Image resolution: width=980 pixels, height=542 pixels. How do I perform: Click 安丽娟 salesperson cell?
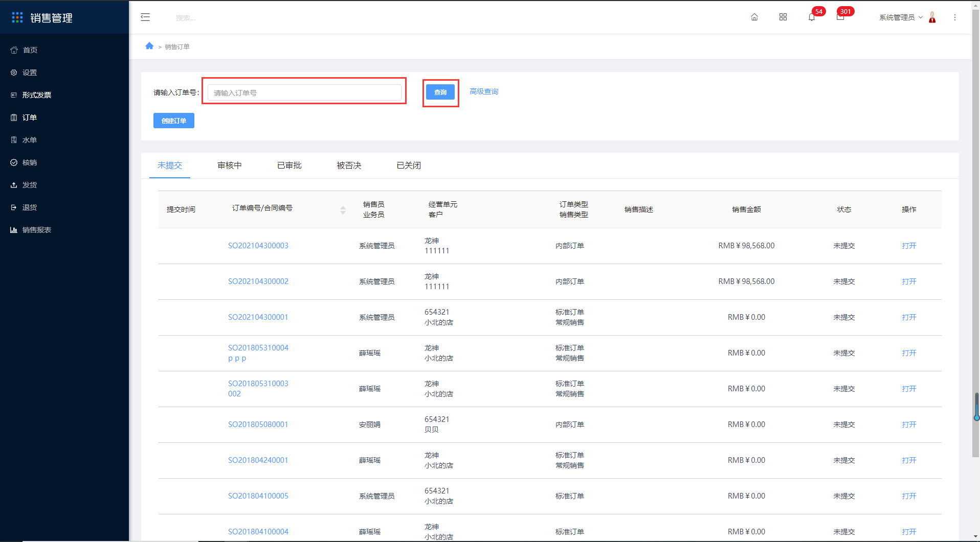(370, 425)
